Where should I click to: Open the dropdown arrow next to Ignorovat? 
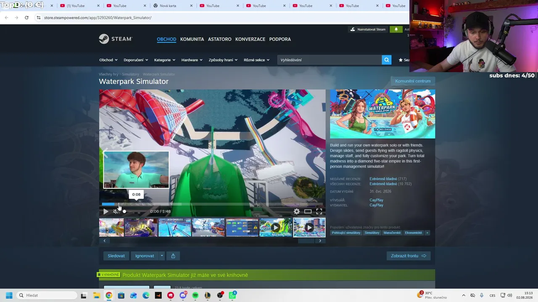[161, 256]
